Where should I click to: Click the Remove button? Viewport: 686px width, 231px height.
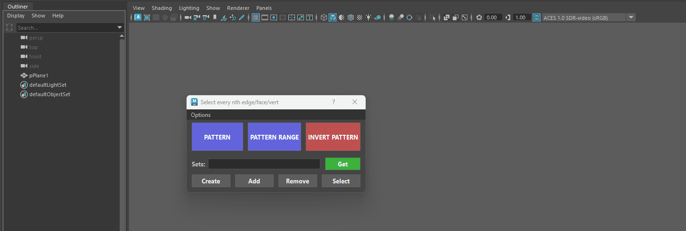[297, 181]
